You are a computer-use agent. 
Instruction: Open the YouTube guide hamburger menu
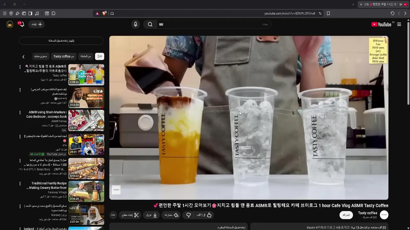[x=399, y=24]
